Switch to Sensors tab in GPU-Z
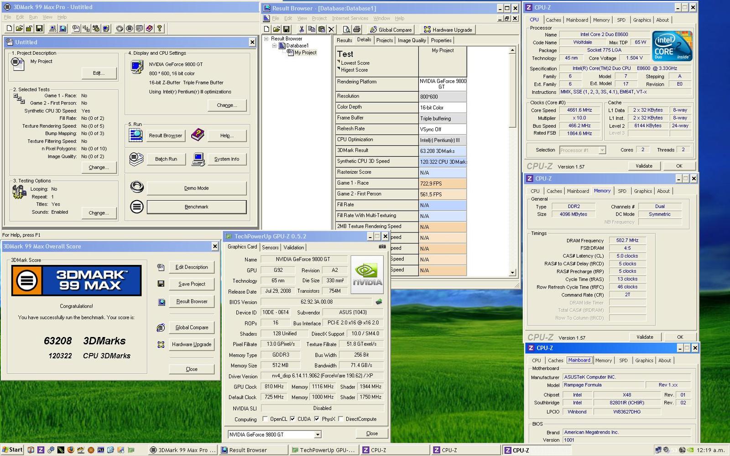730x456 pixels. coord(270,247)
